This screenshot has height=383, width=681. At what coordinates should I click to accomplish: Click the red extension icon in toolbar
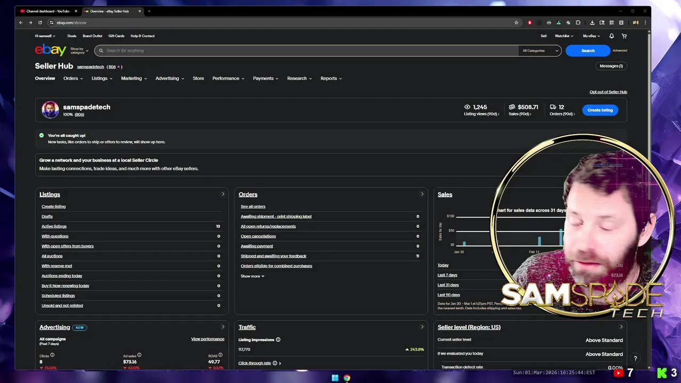529,22
